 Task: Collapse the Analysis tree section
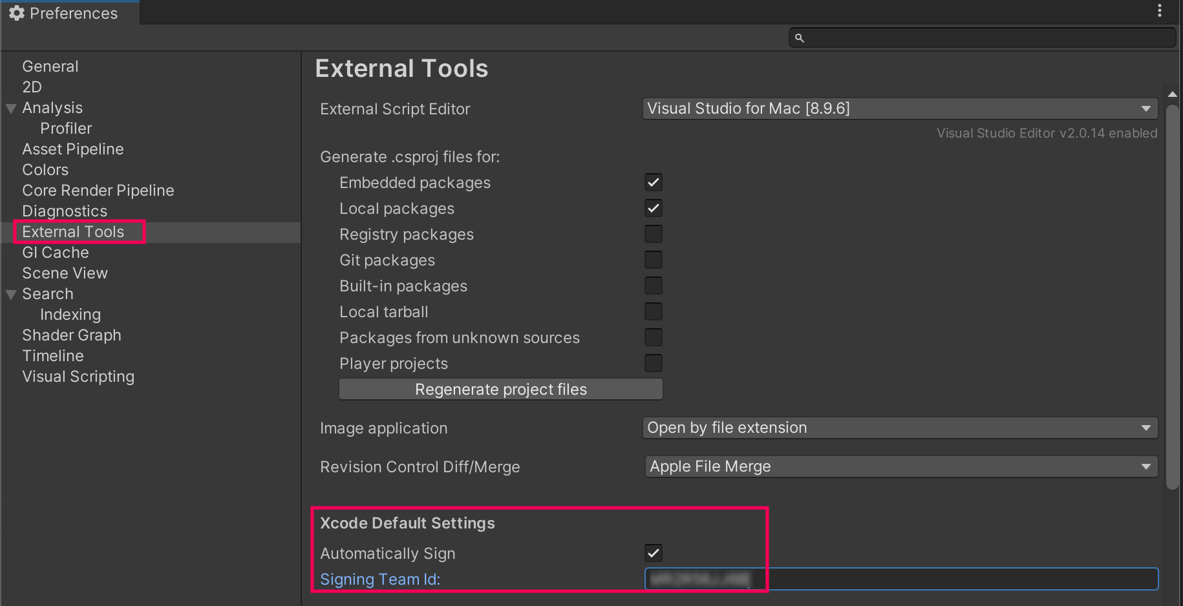click(11, 109)
